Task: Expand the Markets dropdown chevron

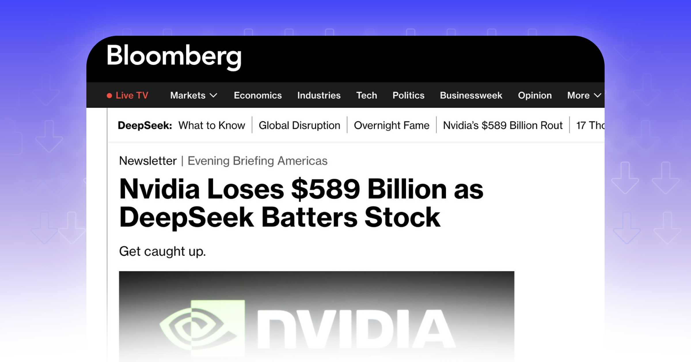Action: click(213, 95)
